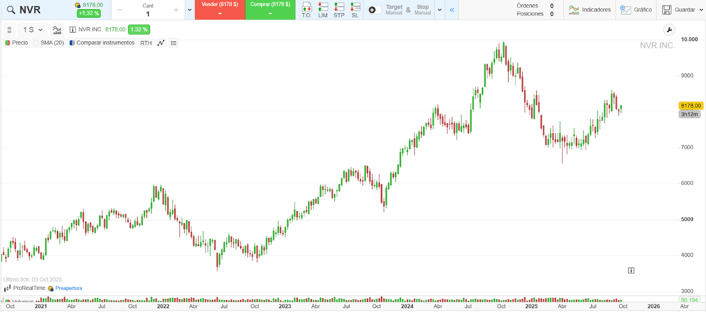Open the line style chart icon
Screen dimensions: 706x312
click(161, 43)
